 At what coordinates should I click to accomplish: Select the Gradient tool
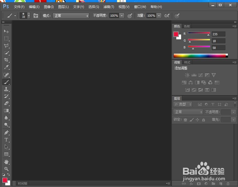[x=6, y=110]
